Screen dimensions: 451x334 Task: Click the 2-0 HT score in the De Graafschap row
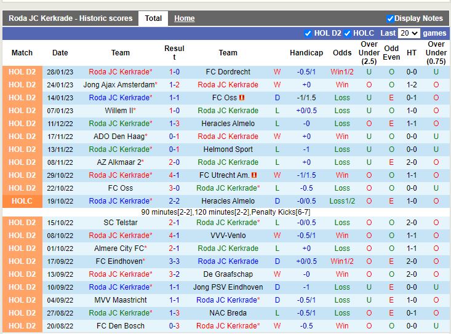pyautogui.click(x=411, y=274)
